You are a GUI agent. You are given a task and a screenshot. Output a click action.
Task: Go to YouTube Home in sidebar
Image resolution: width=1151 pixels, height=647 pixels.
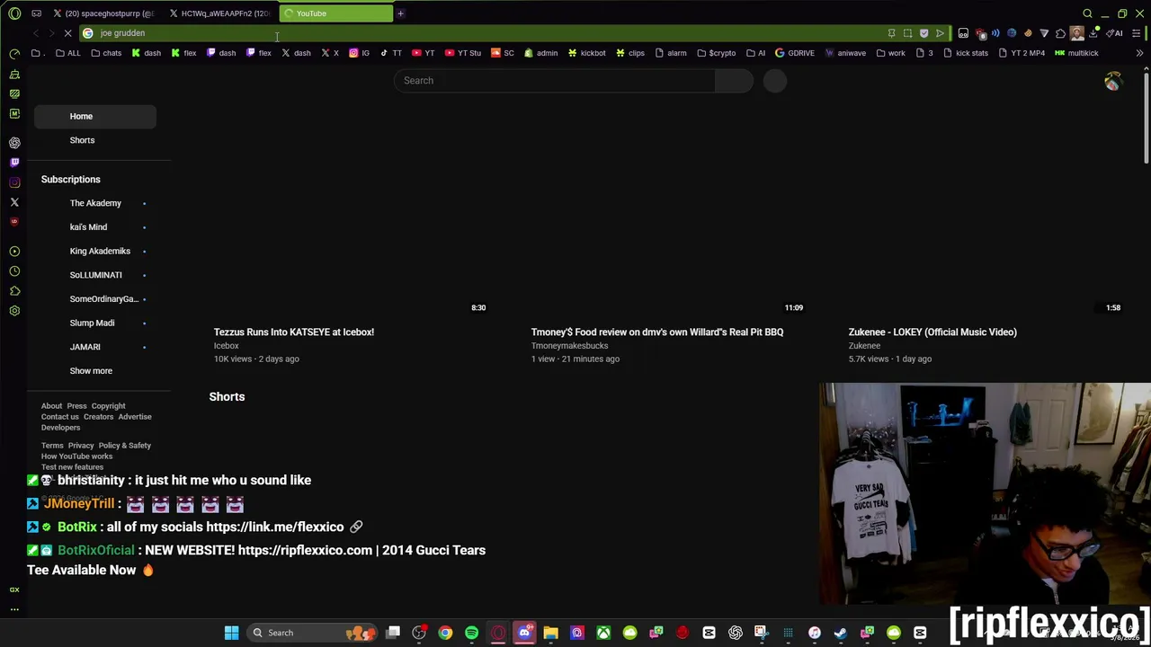[x=94, y=116]
